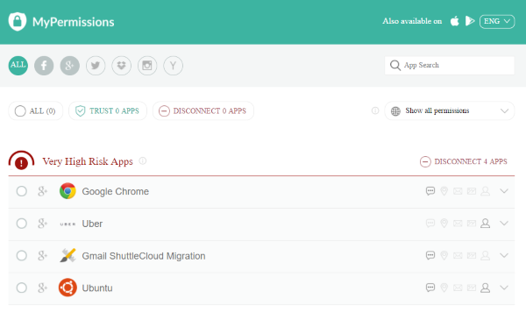Expand Gmail ShuttleCloud Migration row chevron
The image size is (526, 320).
point(504,255)
